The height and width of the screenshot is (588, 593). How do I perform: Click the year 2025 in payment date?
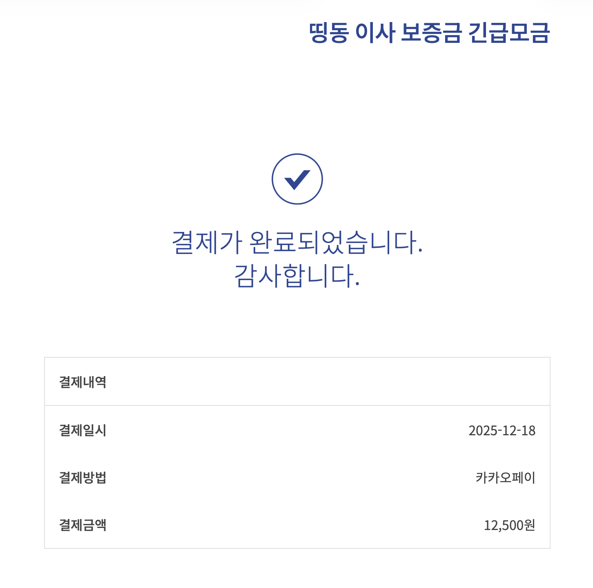pos(483,431)
